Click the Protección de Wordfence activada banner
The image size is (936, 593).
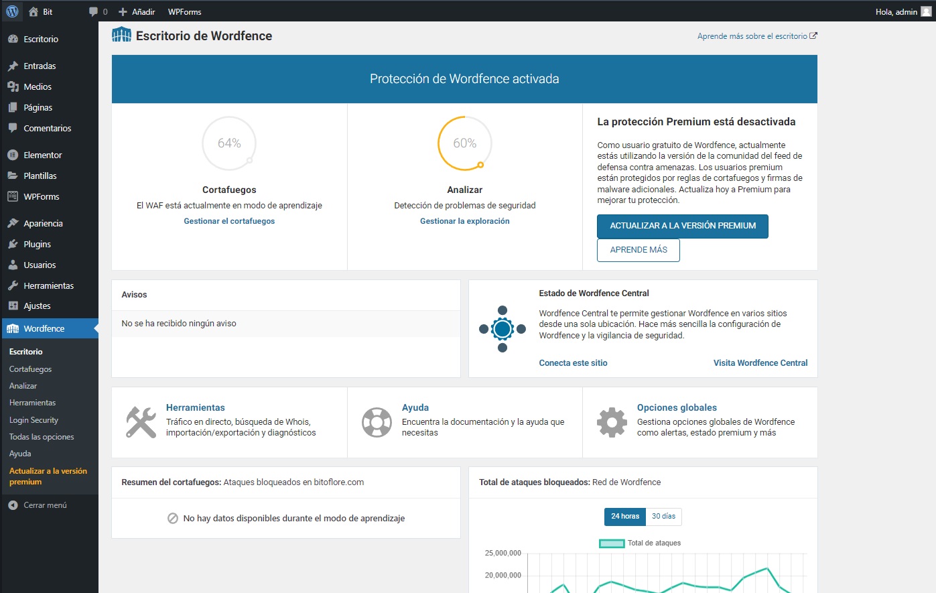click(464, 79)
